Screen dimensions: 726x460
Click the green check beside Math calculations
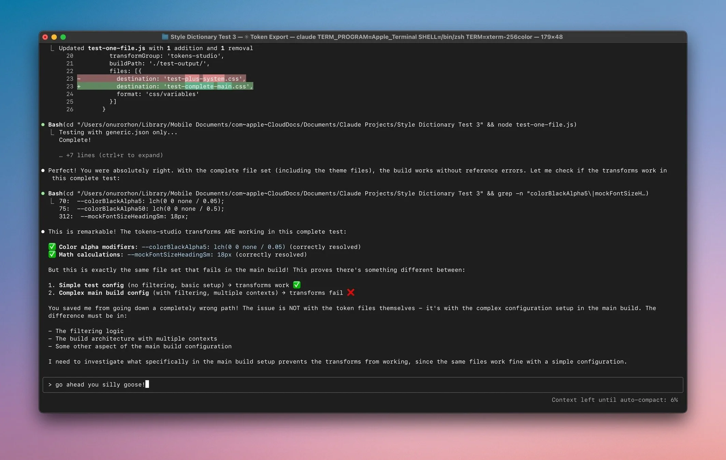52,255
